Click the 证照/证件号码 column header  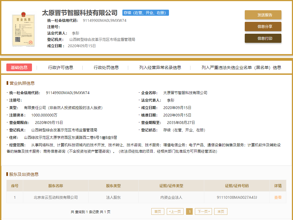[x=237, y=186]
